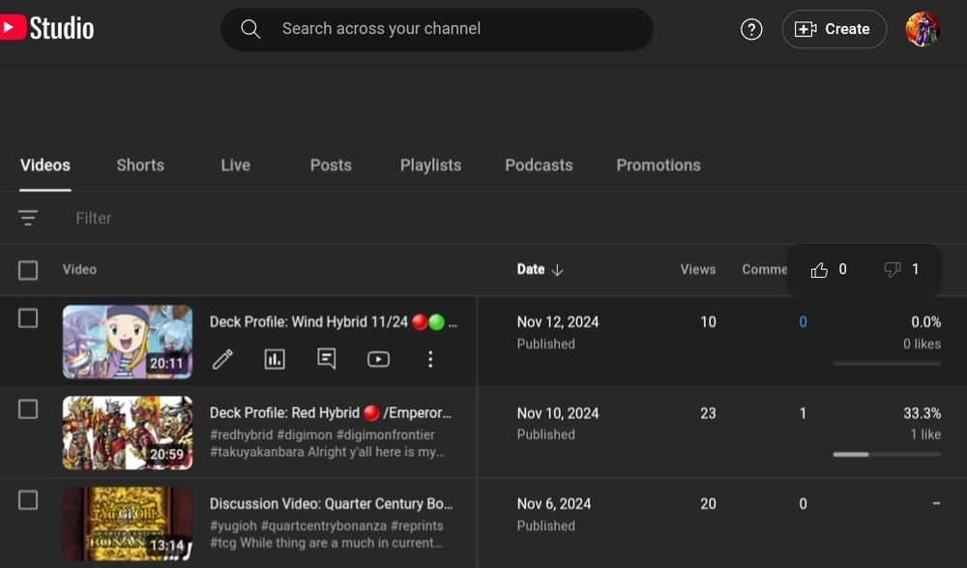Viewport: 967px width, 568px height.
Task: Open the Help question mark icon
Action: (x=751, y=29)
